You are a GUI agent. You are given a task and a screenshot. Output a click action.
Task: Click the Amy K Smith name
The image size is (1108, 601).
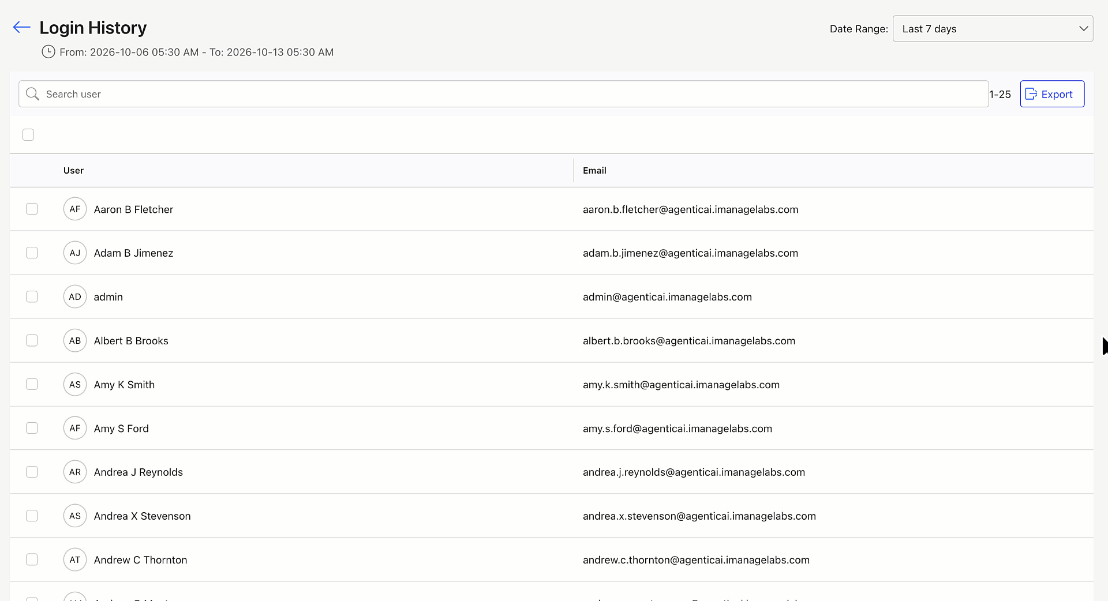[x=124, y=385]
